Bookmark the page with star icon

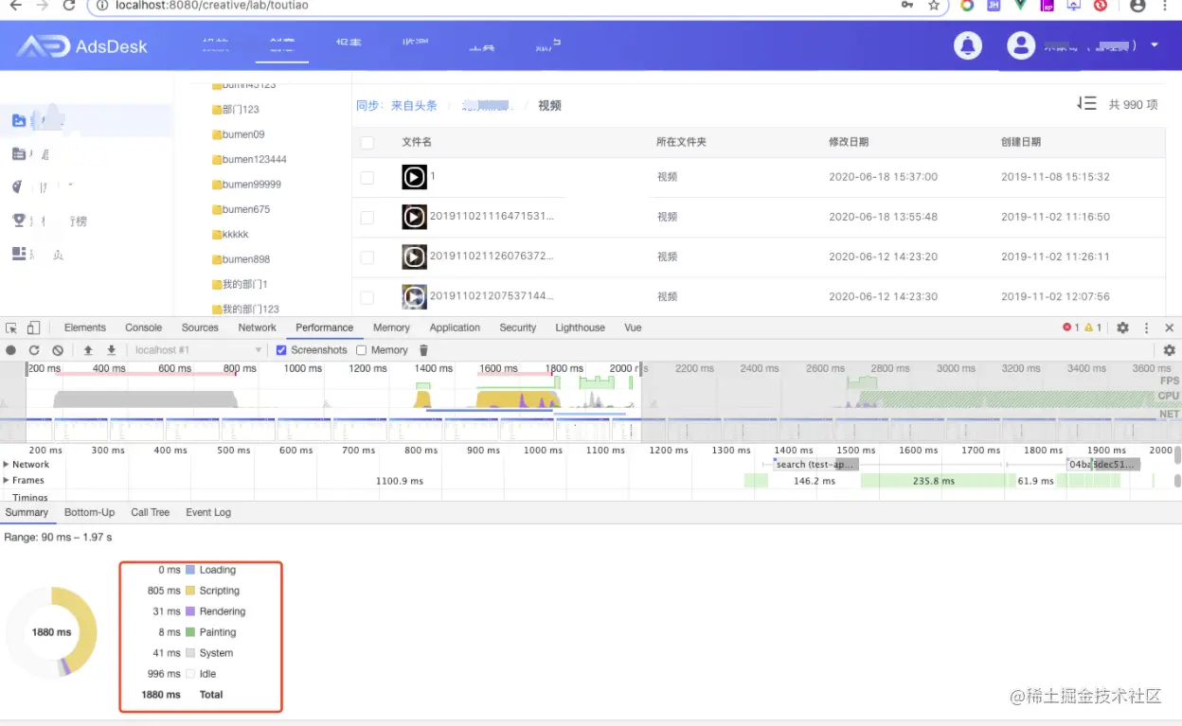click(934, 6)
